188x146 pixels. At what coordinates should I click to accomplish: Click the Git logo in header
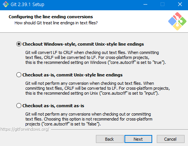177,21
